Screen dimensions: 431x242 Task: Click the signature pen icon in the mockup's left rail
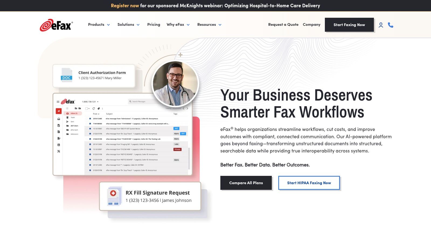pyautogui.click(x=59, y=138)
